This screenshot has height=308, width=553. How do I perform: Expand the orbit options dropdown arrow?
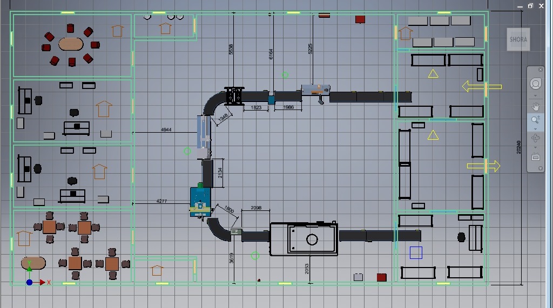(x=536, y=147)
